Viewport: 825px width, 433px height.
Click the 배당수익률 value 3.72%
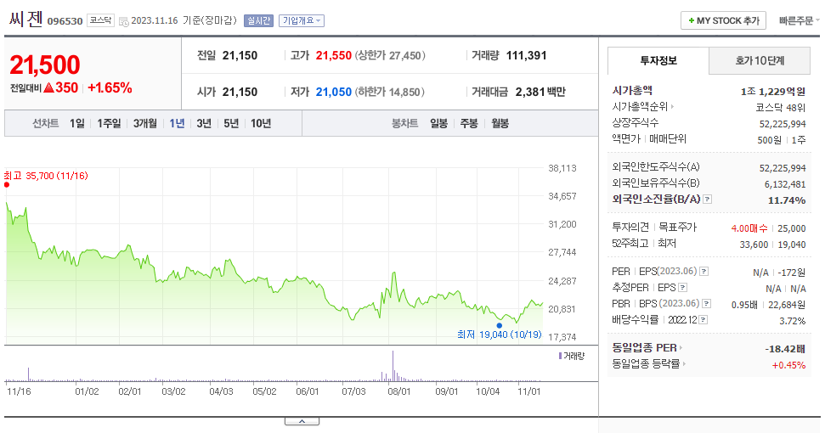click(793, 321)
